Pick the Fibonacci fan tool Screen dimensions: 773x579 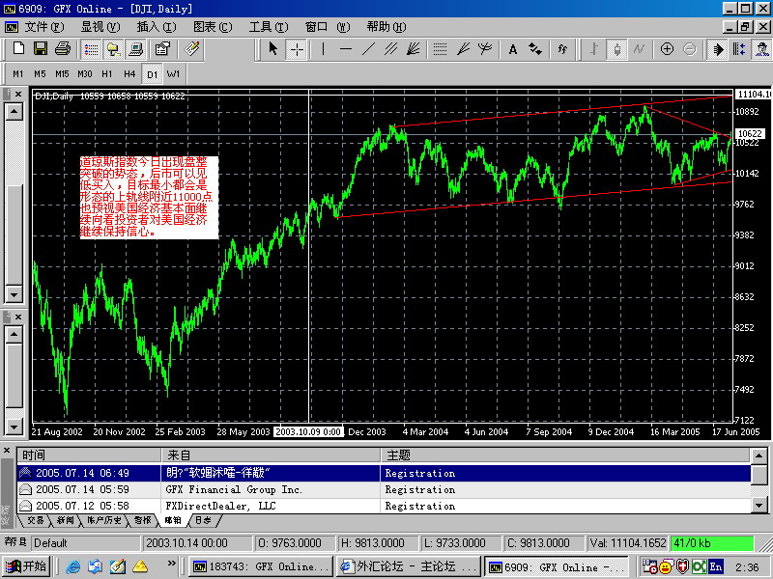pyautogui.click(x=414, y=49)
